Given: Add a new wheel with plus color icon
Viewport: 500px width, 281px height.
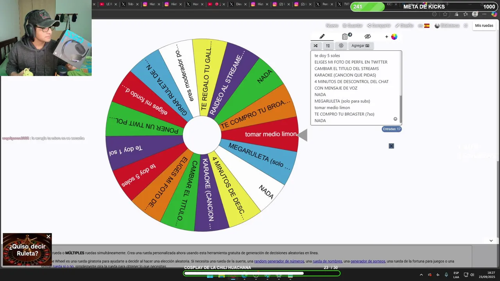Looking at the screenshot, I should pyautogui.click(x=391, y=37).
